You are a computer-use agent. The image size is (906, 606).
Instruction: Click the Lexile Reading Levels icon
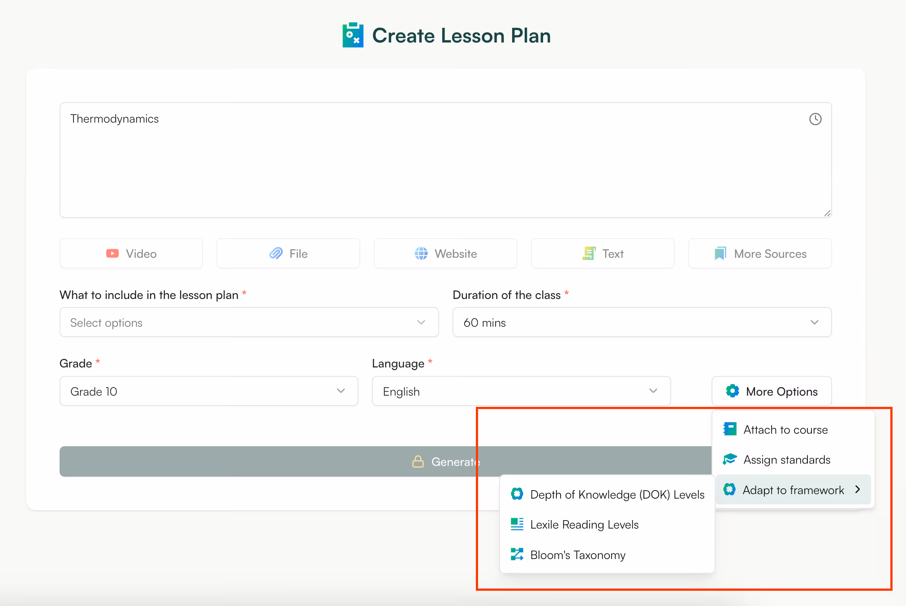tap(518, 524)
